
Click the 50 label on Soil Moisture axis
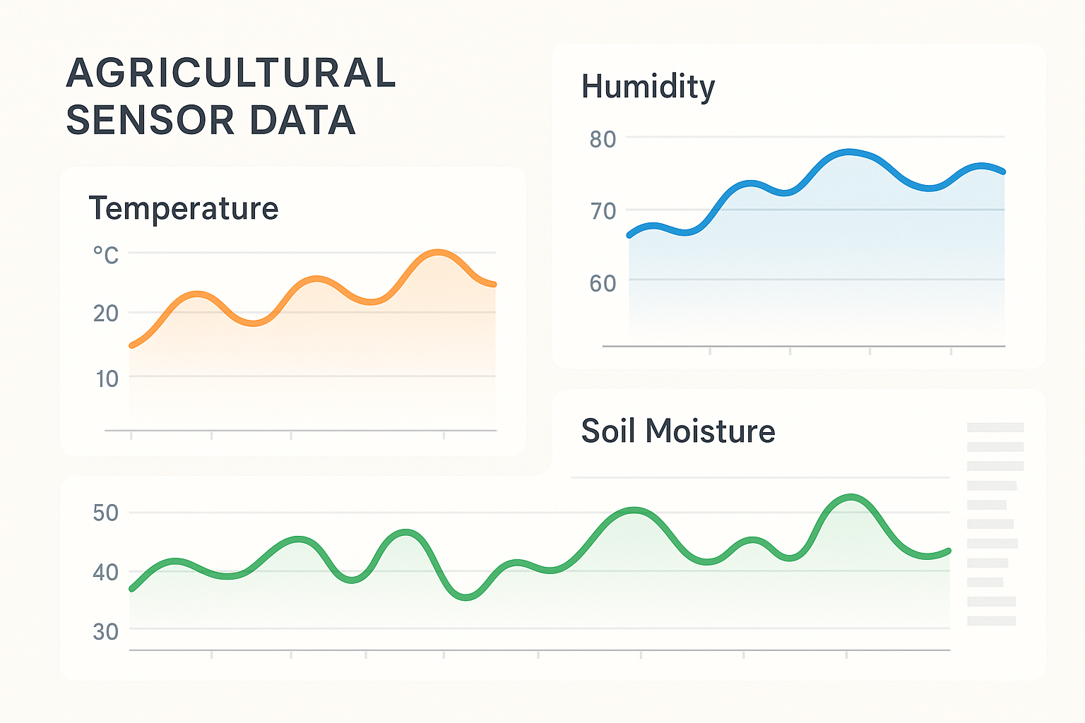tap(106, 513)
